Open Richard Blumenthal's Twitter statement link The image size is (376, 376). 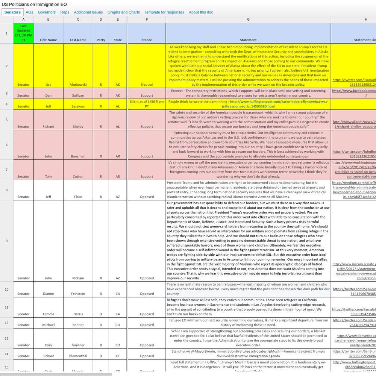click(355, 354)
